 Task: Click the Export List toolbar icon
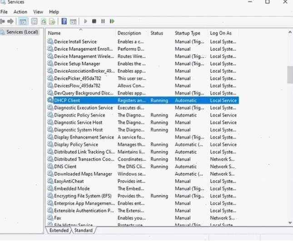point(52,21)
